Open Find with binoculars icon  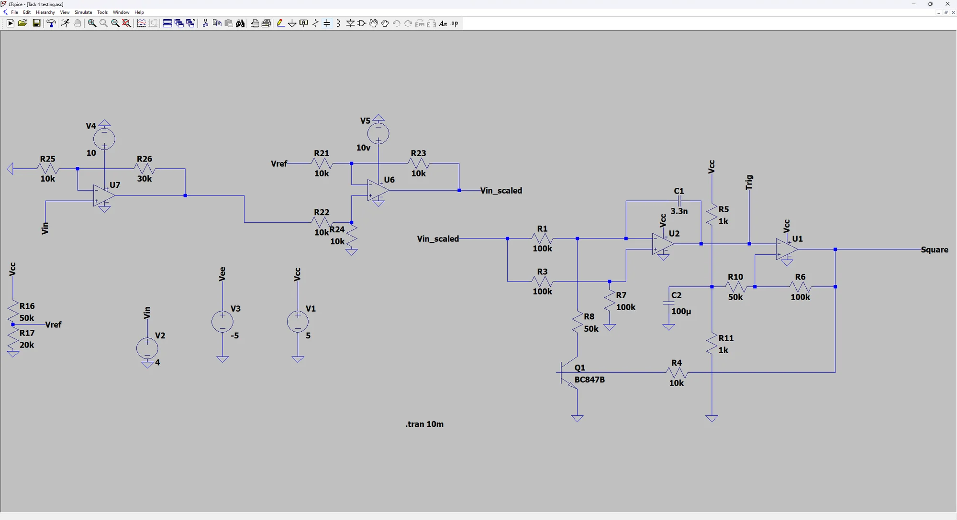(x=240, y=23)
